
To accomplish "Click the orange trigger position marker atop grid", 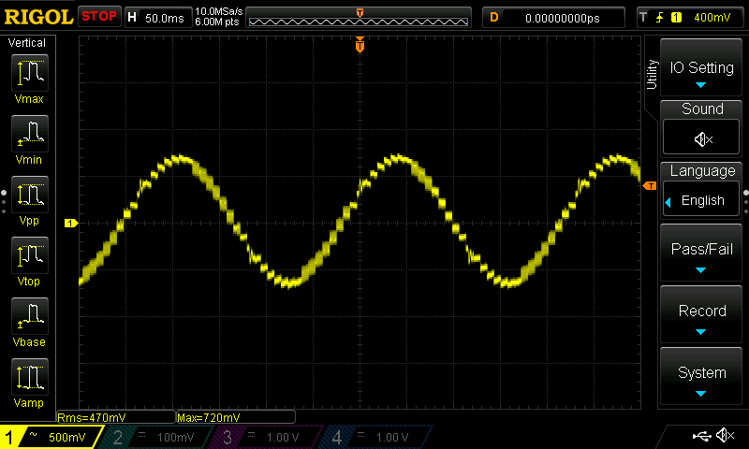I will coord(360,45).
